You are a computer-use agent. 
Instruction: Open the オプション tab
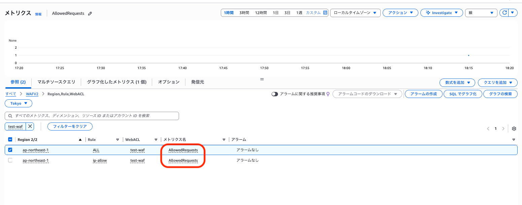click(x=169, y=82)
